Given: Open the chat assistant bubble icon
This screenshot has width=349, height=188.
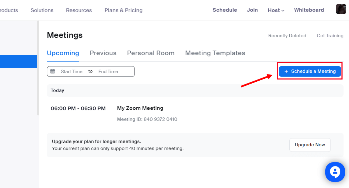Looking at the screenshot, I should [335, 172].
